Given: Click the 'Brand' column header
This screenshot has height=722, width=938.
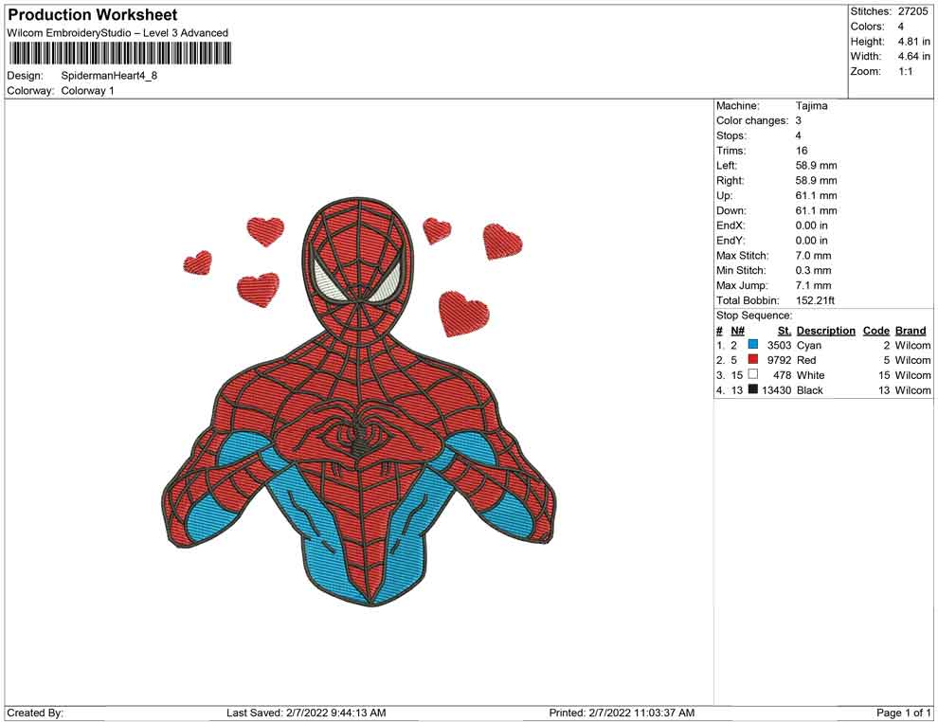Looking at the screenshot, I should (911, 331).
